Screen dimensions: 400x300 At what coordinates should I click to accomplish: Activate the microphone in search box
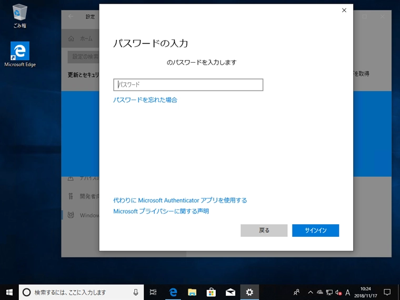click(x=136, y=292)
